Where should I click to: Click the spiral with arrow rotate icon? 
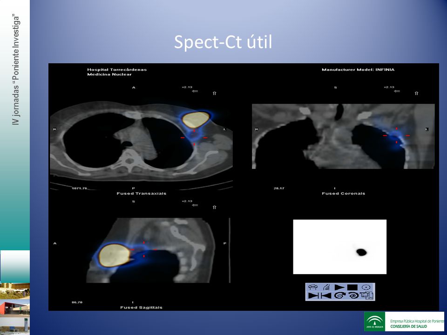click(339, 296)
